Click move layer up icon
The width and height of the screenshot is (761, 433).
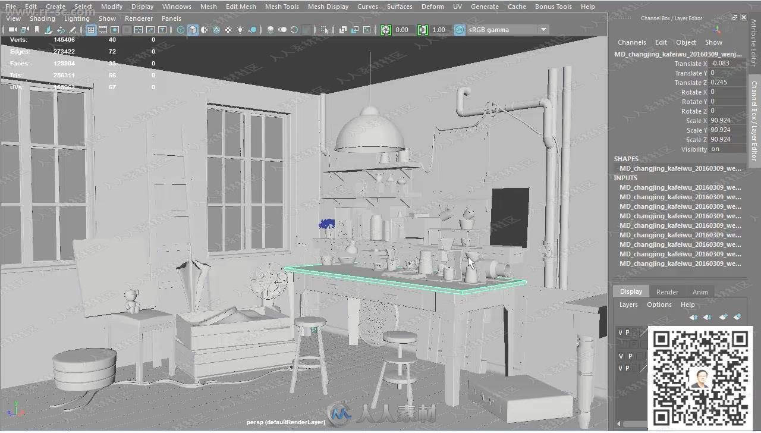coord(693,317)
